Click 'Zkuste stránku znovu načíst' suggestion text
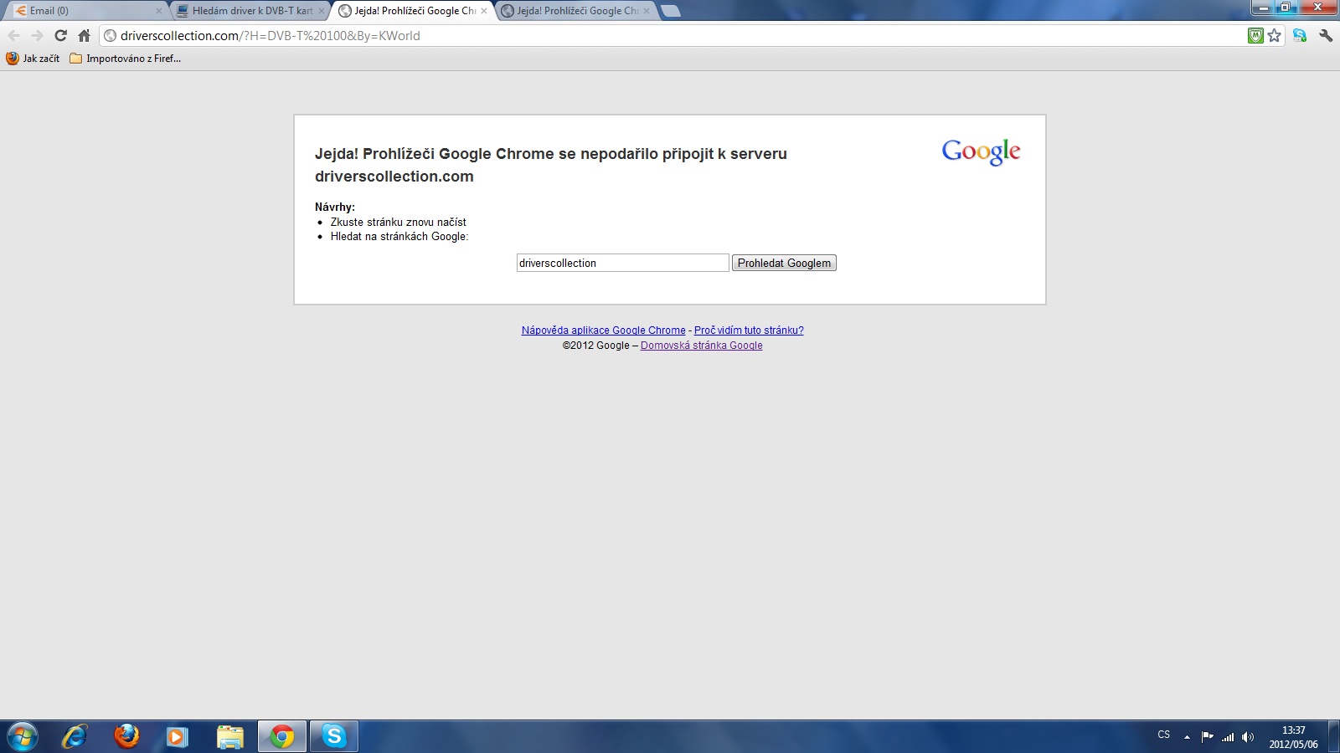 (x=398, y=222)
